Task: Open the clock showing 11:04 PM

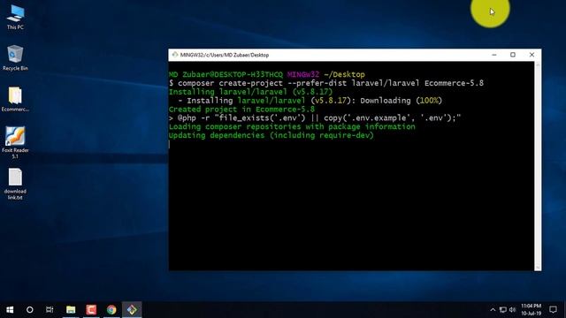Action: [x=531, y=310]
